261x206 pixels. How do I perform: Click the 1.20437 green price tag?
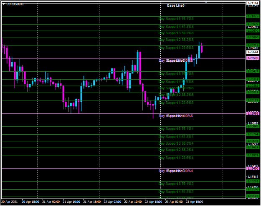(x=253, y=71)
